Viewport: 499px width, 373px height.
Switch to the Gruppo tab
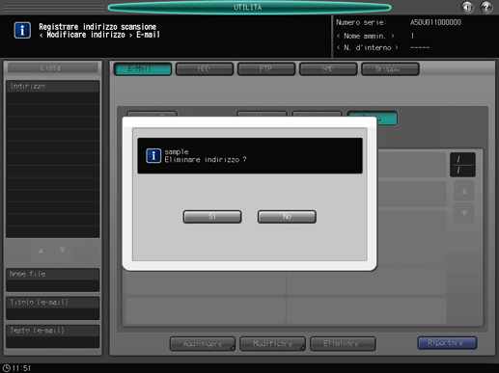pos(390,68)
